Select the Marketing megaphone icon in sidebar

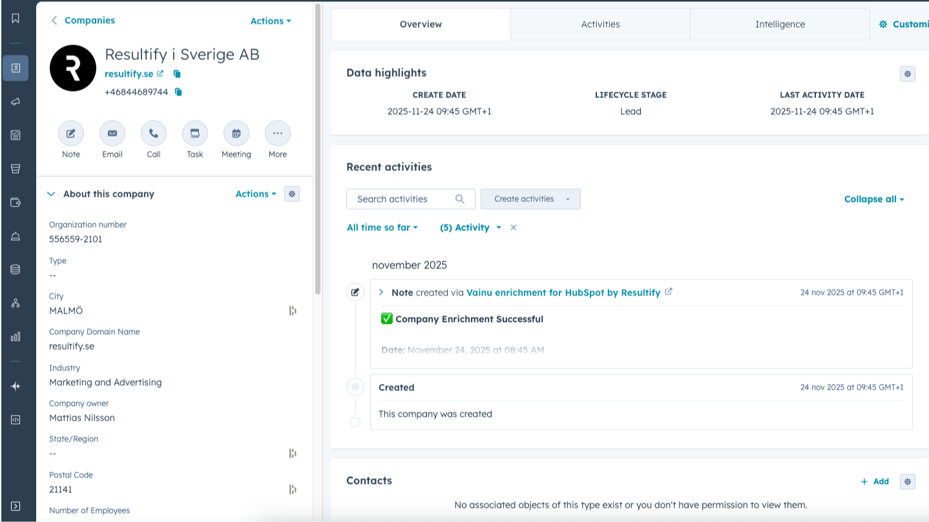coord(16,101)
